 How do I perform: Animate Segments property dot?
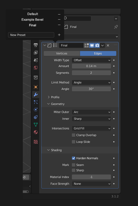pos(114,73)
